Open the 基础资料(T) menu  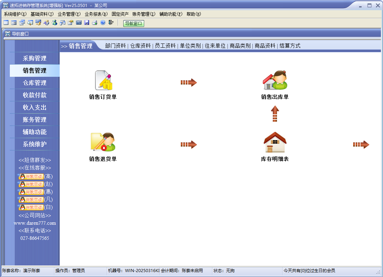coord(42,14)
